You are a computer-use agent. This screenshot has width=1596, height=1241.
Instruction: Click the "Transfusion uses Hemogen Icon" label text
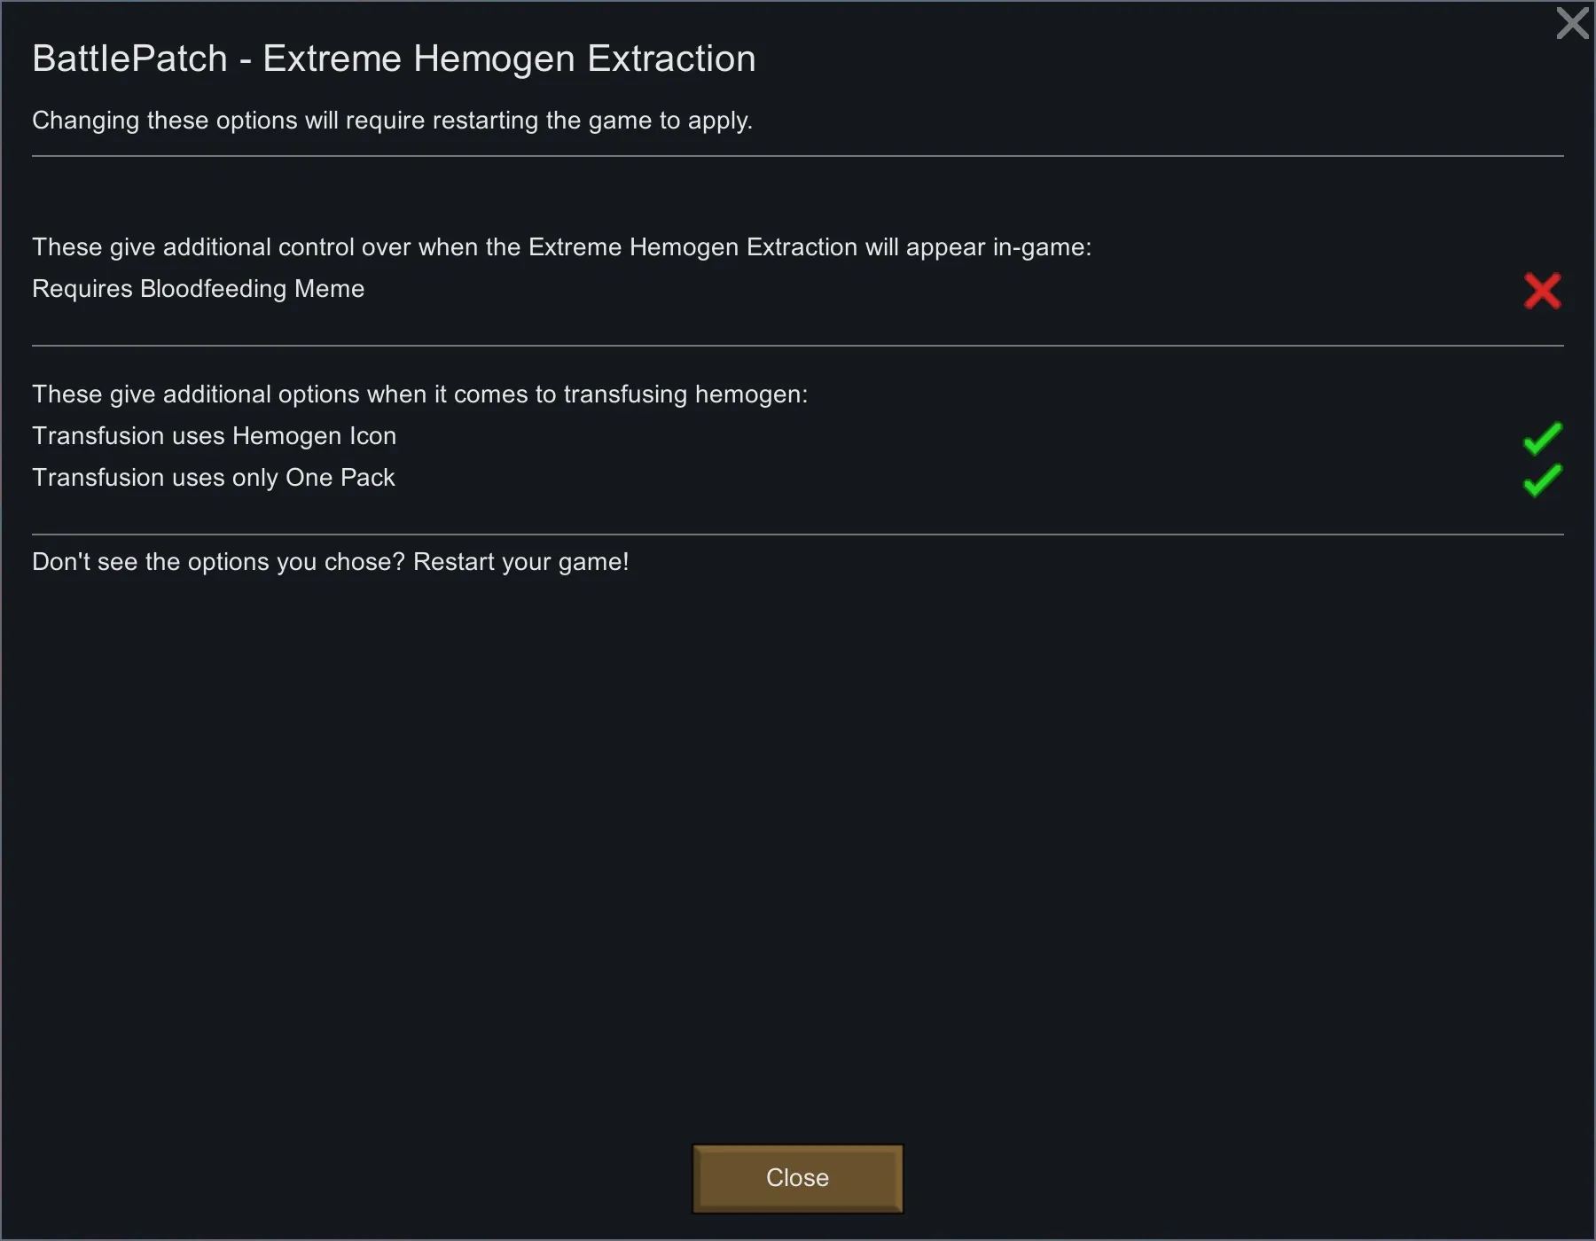click(214, 436)
